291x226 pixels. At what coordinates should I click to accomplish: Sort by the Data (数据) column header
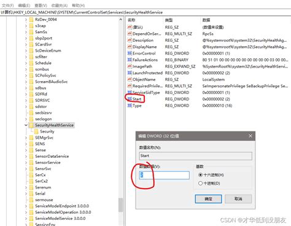click(206, 20)
